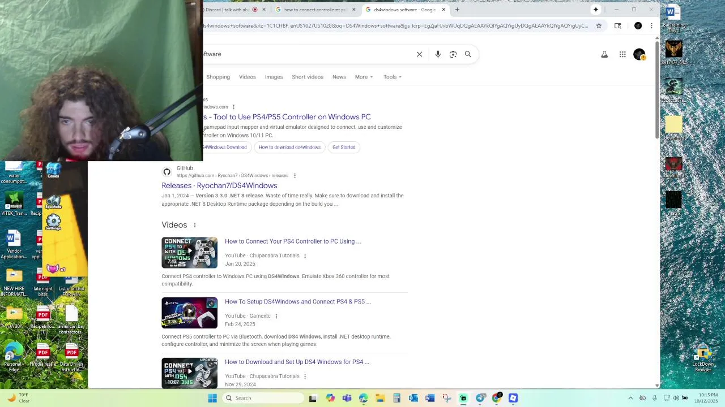The height and width of the screenshot is (407, 725).
Task: Open Outlook from taskbar
Action: [413, 398]
